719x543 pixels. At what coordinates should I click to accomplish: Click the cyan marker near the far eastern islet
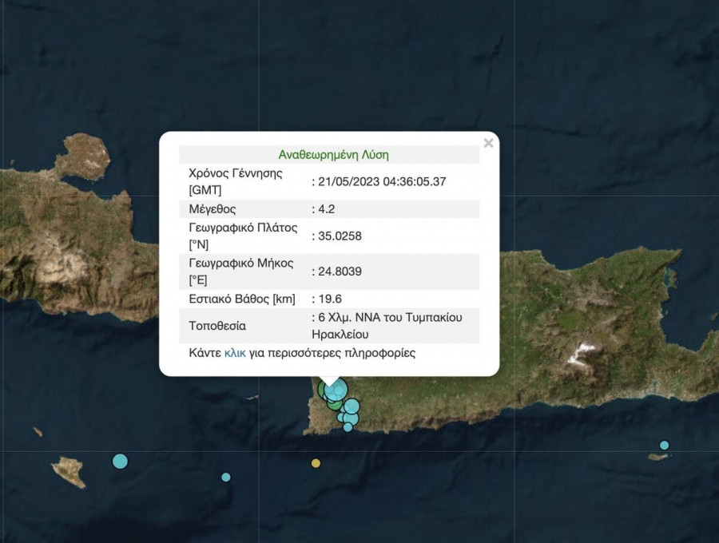(664, 446)
